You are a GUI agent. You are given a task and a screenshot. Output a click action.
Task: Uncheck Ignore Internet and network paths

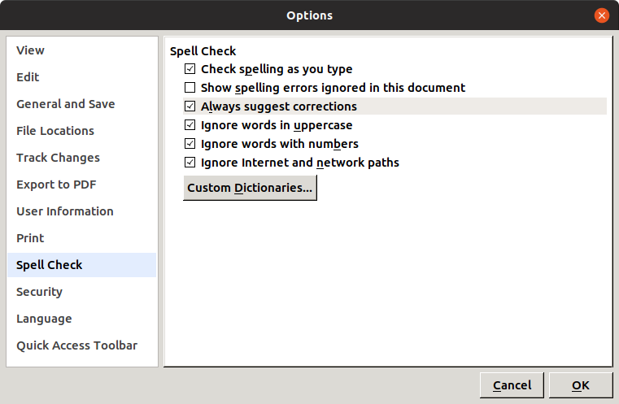point(190,163)
